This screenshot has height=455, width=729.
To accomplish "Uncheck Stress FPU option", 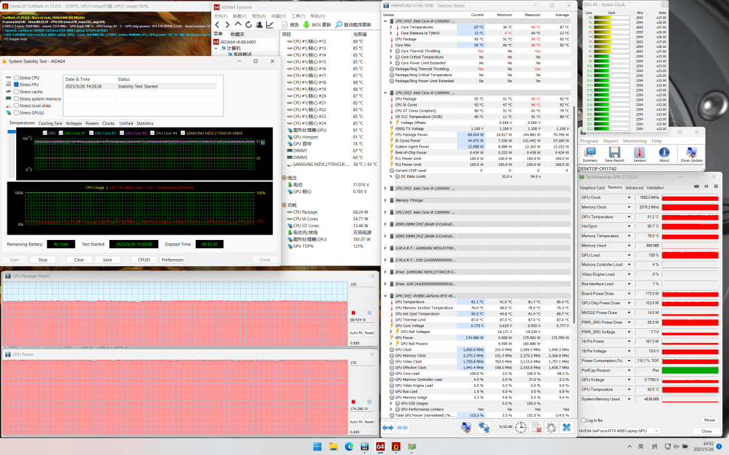I will click(17, 85).
